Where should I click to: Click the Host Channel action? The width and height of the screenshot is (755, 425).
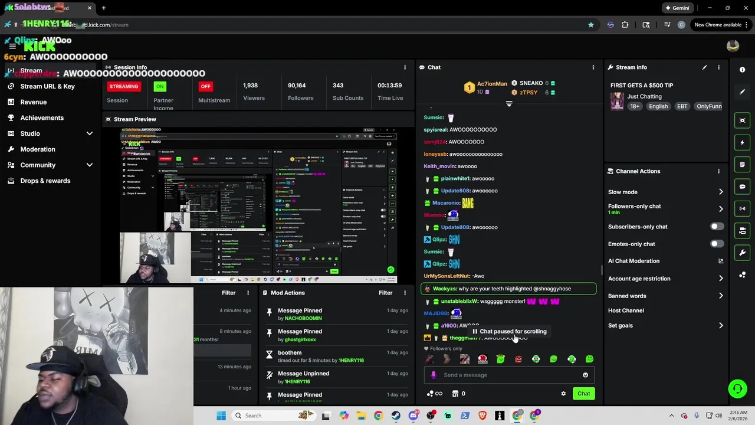pyautogui.click(x=626, y=310)
